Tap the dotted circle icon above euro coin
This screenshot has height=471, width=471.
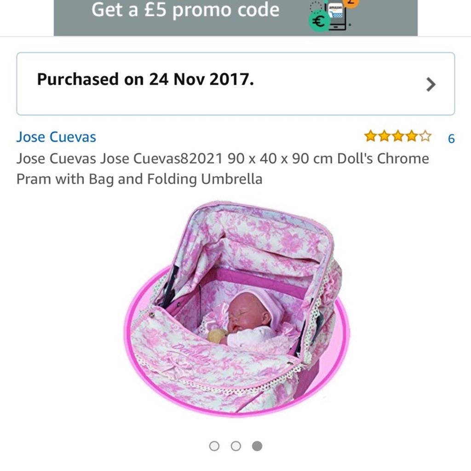pos(316,6)
